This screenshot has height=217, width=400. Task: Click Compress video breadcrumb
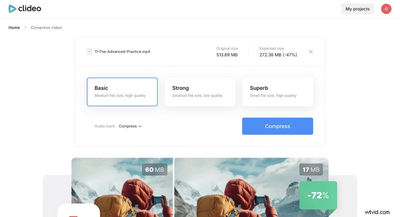pyautogui.click(x=46, y=27)
